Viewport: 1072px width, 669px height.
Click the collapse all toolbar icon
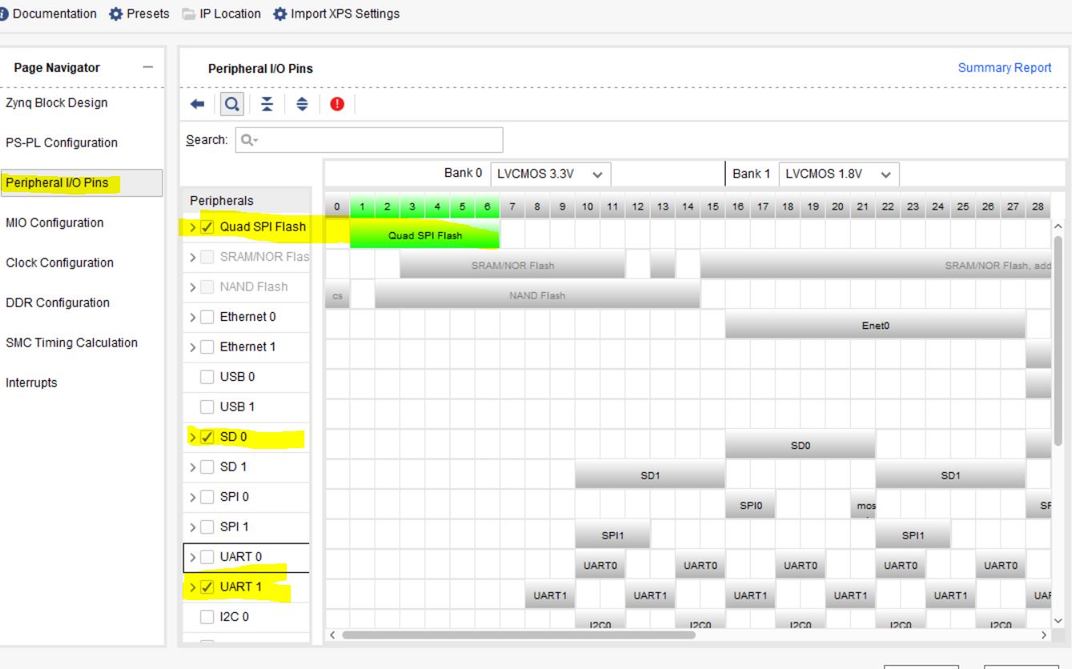pyautogui.click(x=268, y=105)
